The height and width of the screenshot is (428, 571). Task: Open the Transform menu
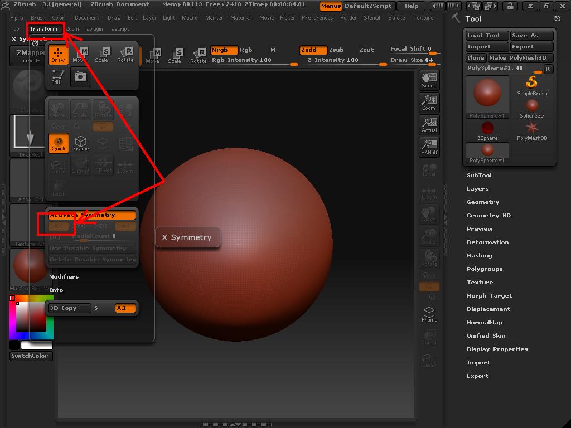[43, 28]
